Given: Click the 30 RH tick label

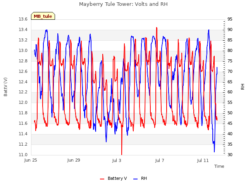Looking at the screenshot, I should tap(230, 155).
